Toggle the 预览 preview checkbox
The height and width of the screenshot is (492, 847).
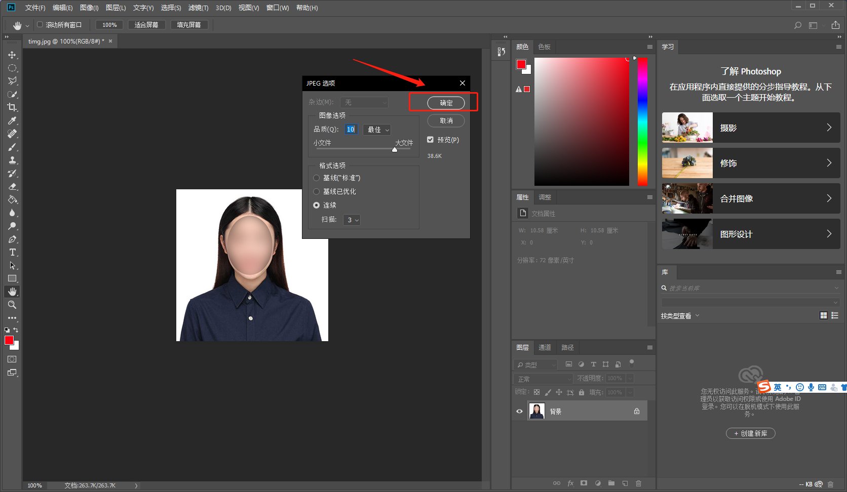(x=430, y=140)
